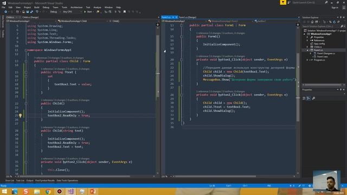
Task: Open Find Symbol Results tab
Action: point(45,180)
